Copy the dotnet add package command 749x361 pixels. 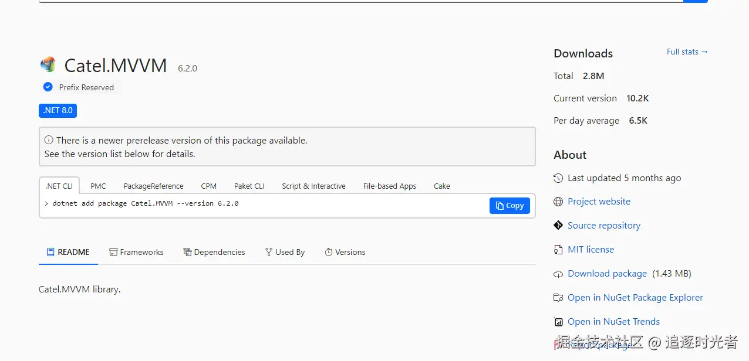[510, 205]
